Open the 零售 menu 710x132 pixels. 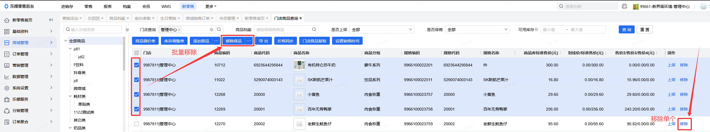coord(88,7)
